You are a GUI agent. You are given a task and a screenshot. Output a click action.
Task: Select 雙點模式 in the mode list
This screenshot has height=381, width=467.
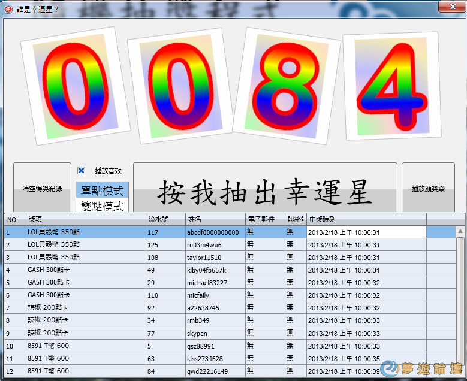(x=102, y=205)
